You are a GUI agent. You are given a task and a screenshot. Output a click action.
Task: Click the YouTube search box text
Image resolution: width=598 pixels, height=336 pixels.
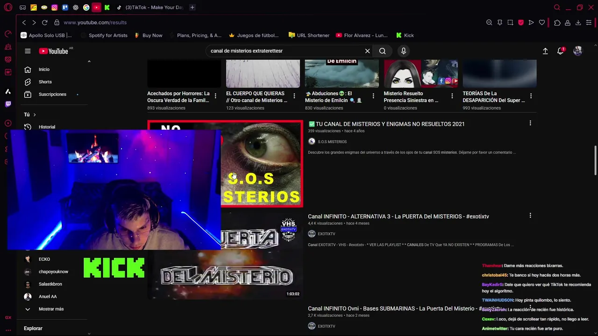[247, 51]
